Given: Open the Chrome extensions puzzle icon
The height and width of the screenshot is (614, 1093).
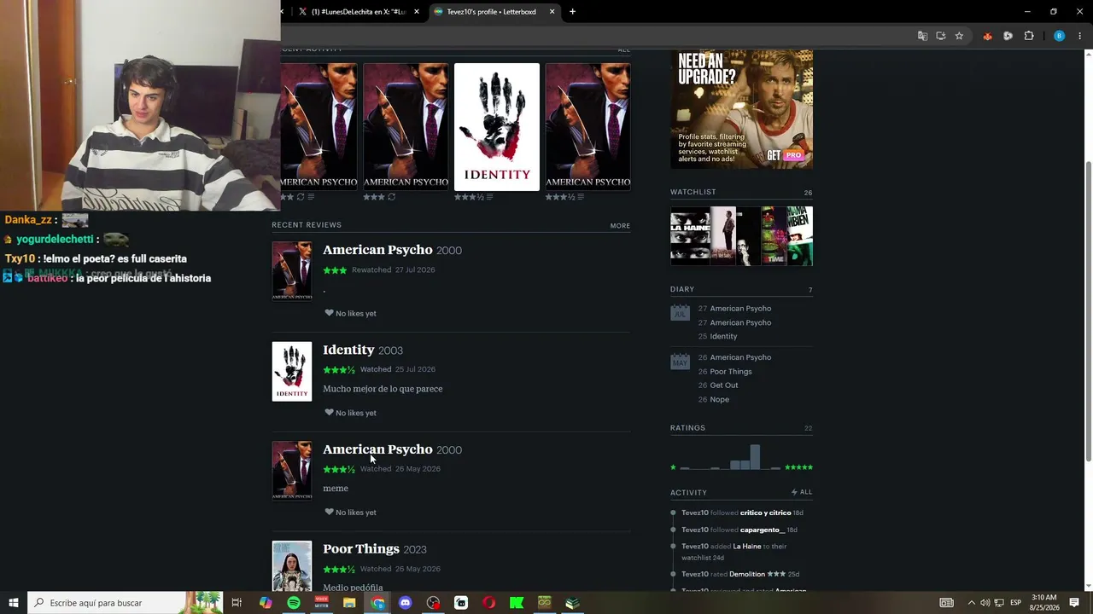Looking at the screenshot, I should click(1028, 36).
